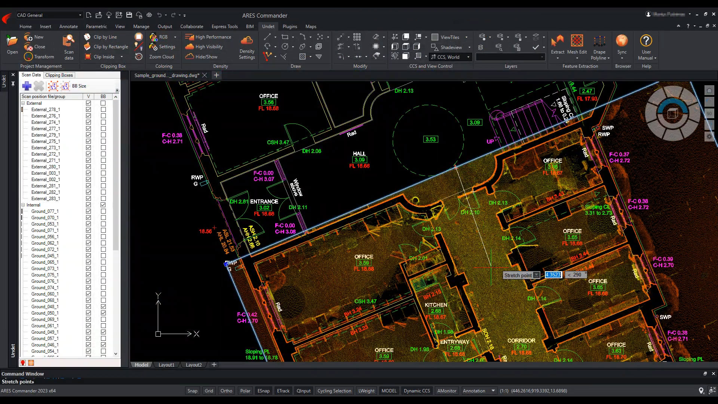This screenshot has height=404, width=718.
Task: Click the Extract feature tool
Action: click(x=558, y=45)
